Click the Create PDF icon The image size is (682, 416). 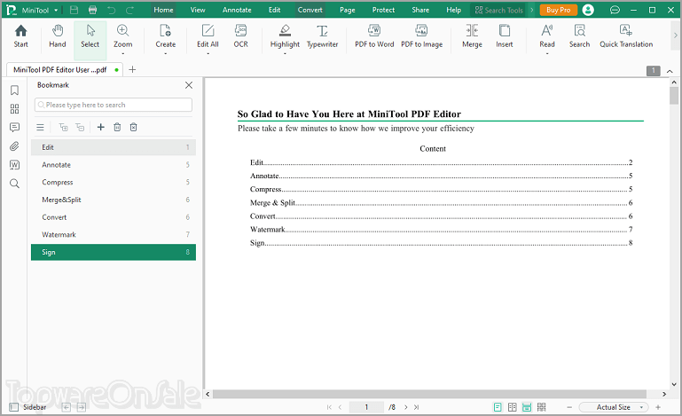[x=165, y=30]
